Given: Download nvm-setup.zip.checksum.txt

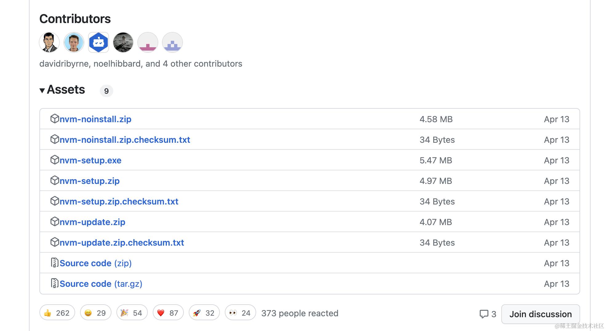Looking at the screenshot, I should click(x=119, y=201).
